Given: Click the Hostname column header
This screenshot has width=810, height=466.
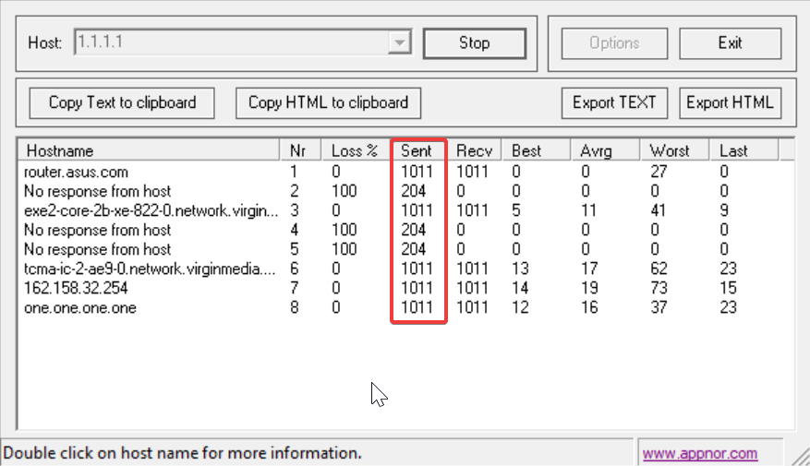Looking at the screenshot, I should coord(148,150).
